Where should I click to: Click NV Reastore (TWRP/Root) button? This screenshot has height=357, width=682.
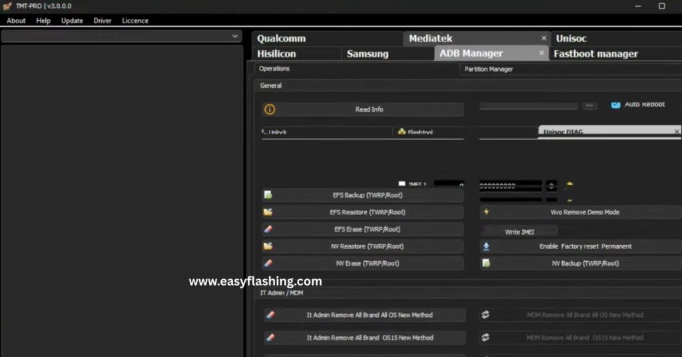363,246
